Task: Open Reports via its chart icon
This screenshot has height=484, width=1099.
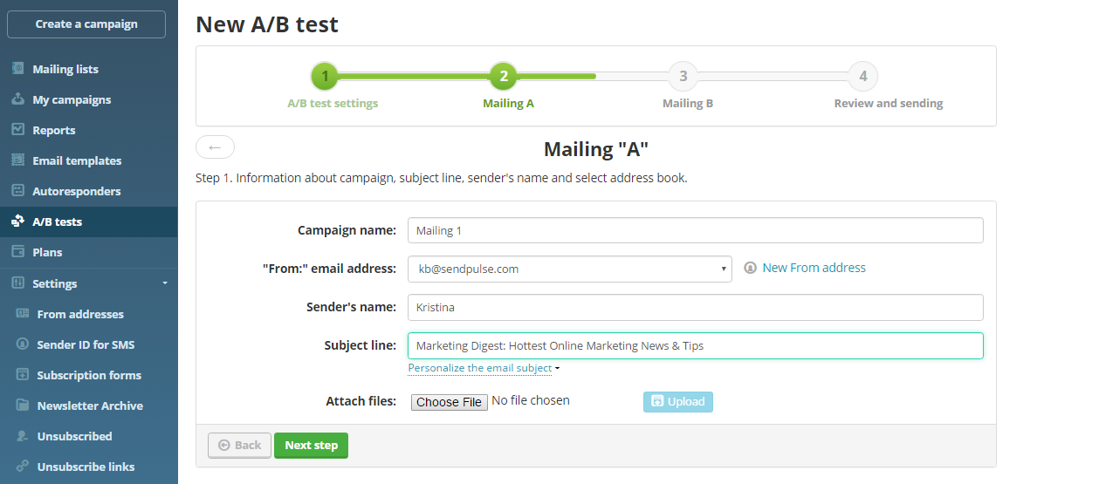Action: 17,130
